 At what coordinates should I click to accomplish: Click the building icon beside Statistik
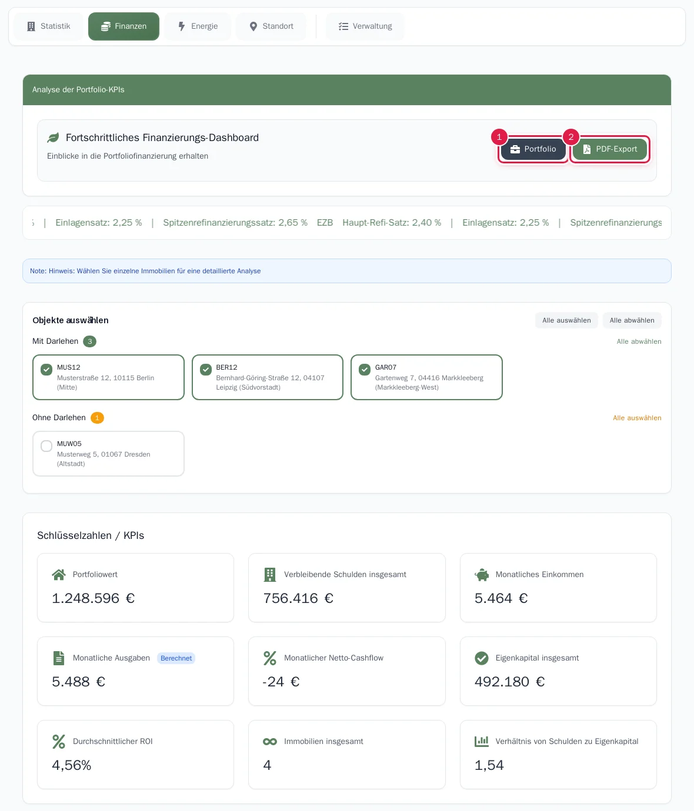click(31, 26)
